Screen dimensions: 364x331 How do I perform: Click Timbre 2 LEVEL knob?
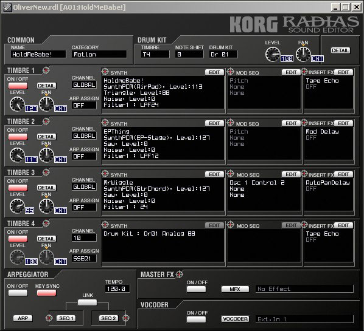[17, 155]
